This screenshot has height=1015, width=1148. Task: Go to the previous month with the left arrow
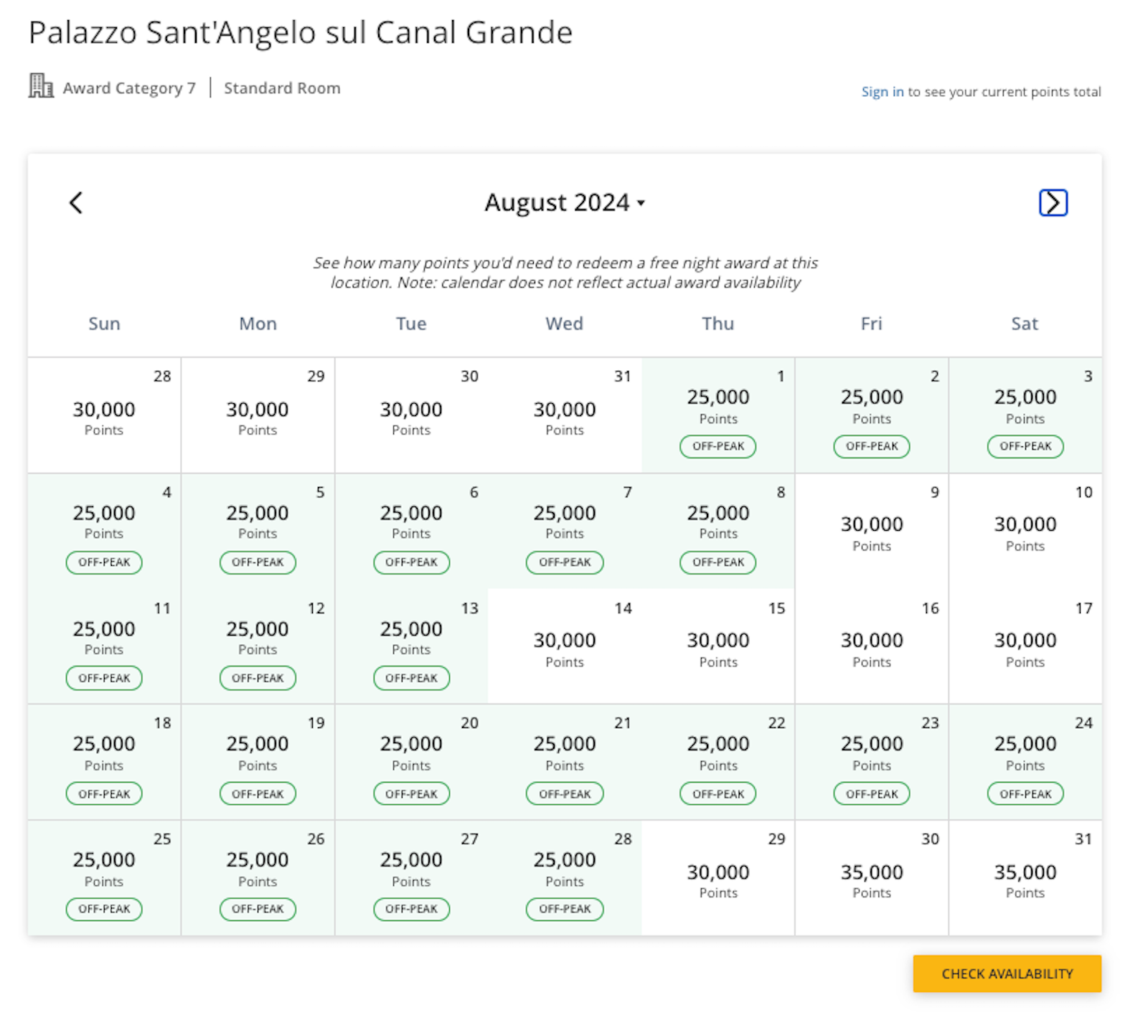(76, 202)
